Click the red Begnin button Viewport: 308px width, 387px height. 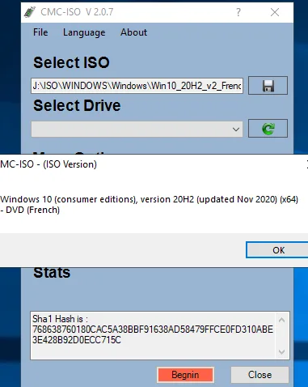(x=185, y=375)
